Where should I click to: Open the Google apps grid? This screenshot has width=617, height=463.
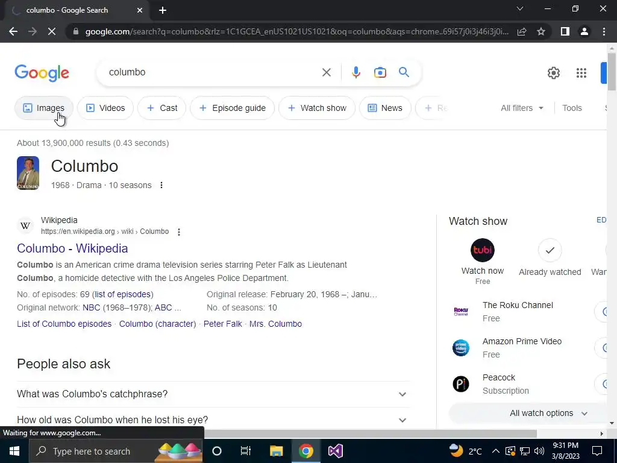pyautogui.click(x=581, y=73)
